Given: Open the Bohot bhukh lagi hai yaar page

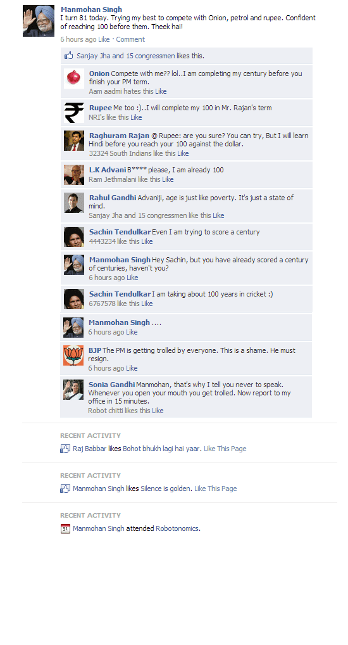Looking at the screenshot, I should point(161,449).
